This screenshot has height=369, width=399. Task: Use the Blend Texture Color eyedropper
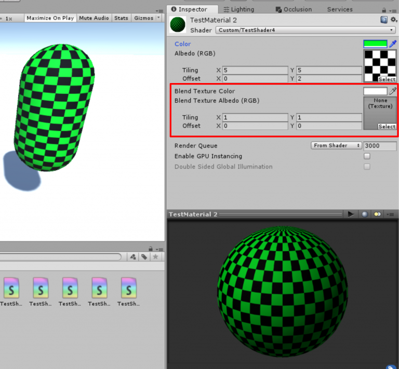tap(393, 91)
